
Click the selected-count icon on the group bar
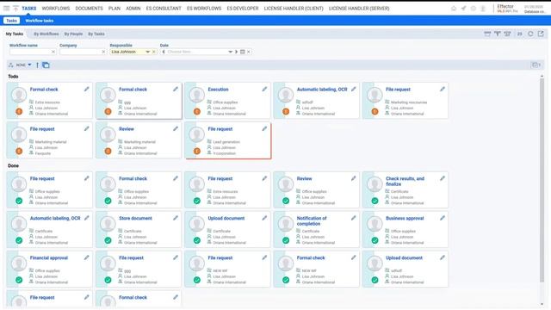pyautogui.click(x=536, y=65)
